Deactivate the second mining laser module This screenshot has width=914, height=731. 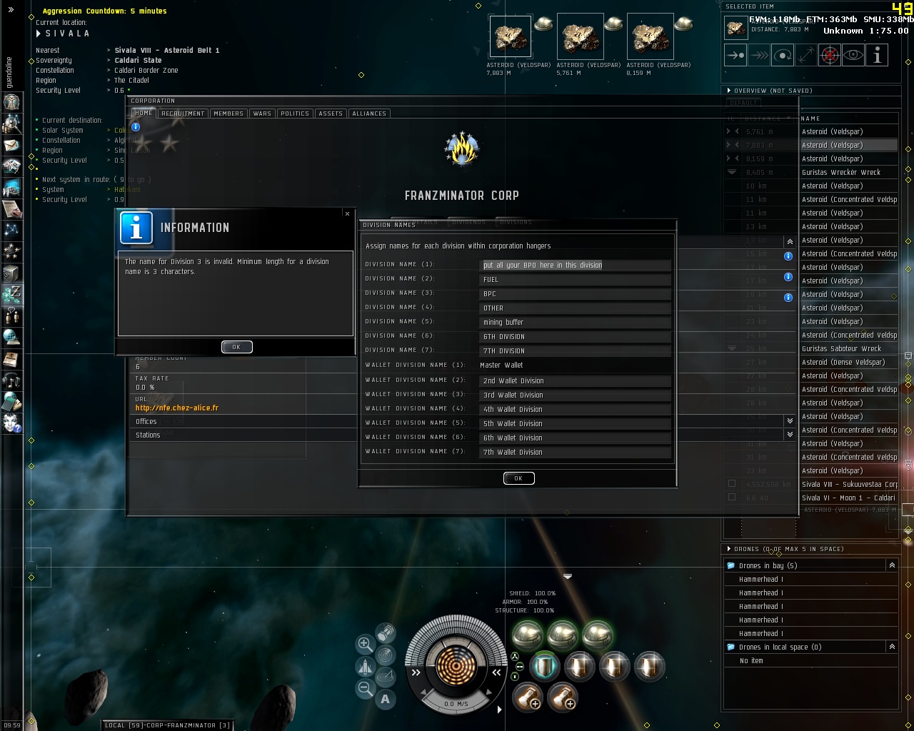tap(563, 635)
